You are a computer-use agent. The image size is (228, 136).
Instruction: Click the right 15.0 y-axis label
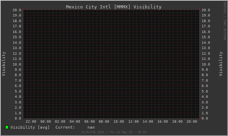coord(206,37)
